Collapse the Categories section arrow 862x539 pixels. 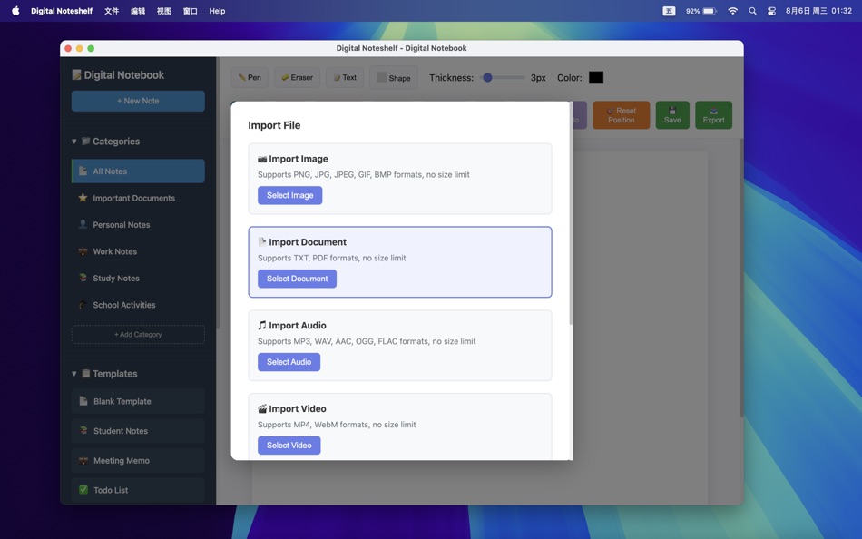click(x=74, y=142)
